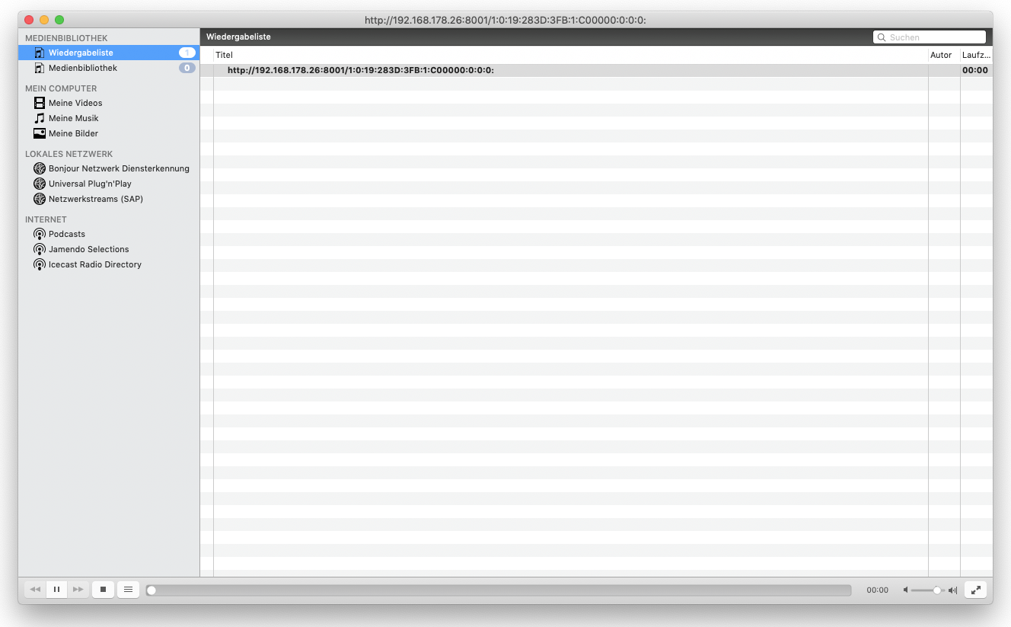This screenshot has height=627, width=1011.
Task: Set volume to maximum via loud speaker icon
Action: click(x=952, y=590)
